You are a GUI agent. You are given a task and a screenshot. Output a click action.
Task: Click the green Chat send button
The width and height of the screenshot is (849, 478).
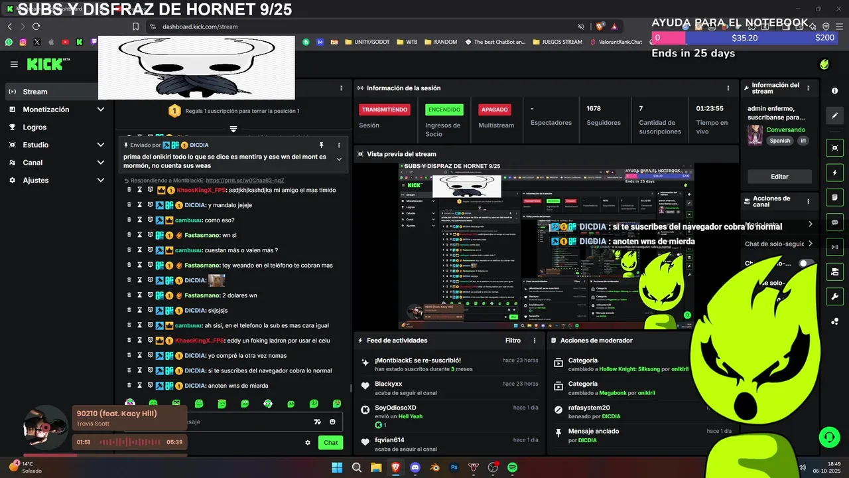pyautogui.click(x=330, y=442)
